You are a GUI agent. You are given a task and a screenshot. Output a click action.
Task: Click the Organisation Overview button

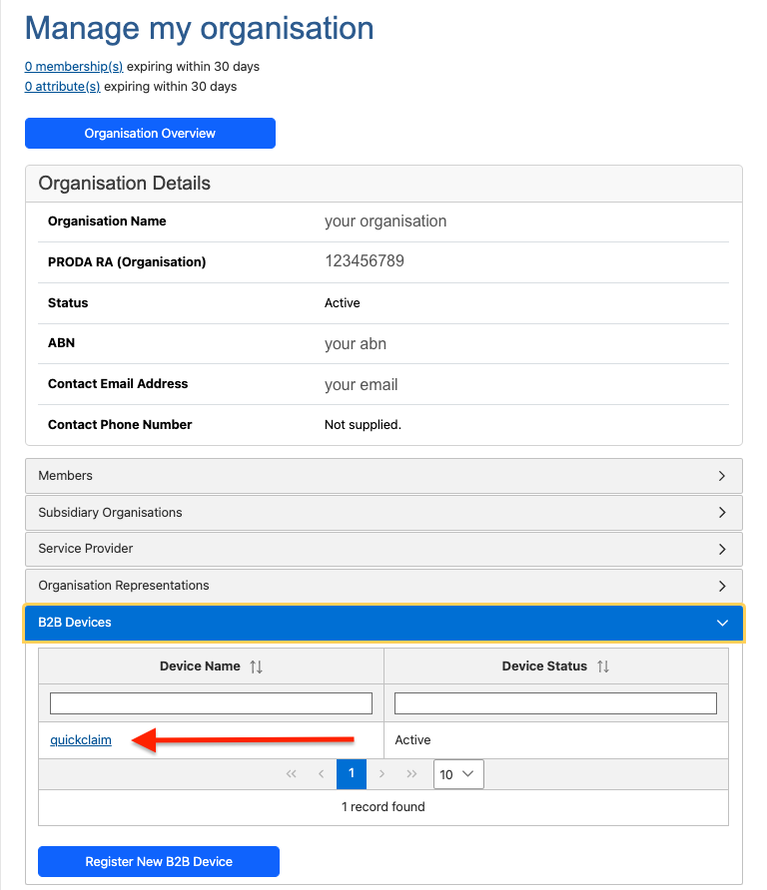(150, 133)
